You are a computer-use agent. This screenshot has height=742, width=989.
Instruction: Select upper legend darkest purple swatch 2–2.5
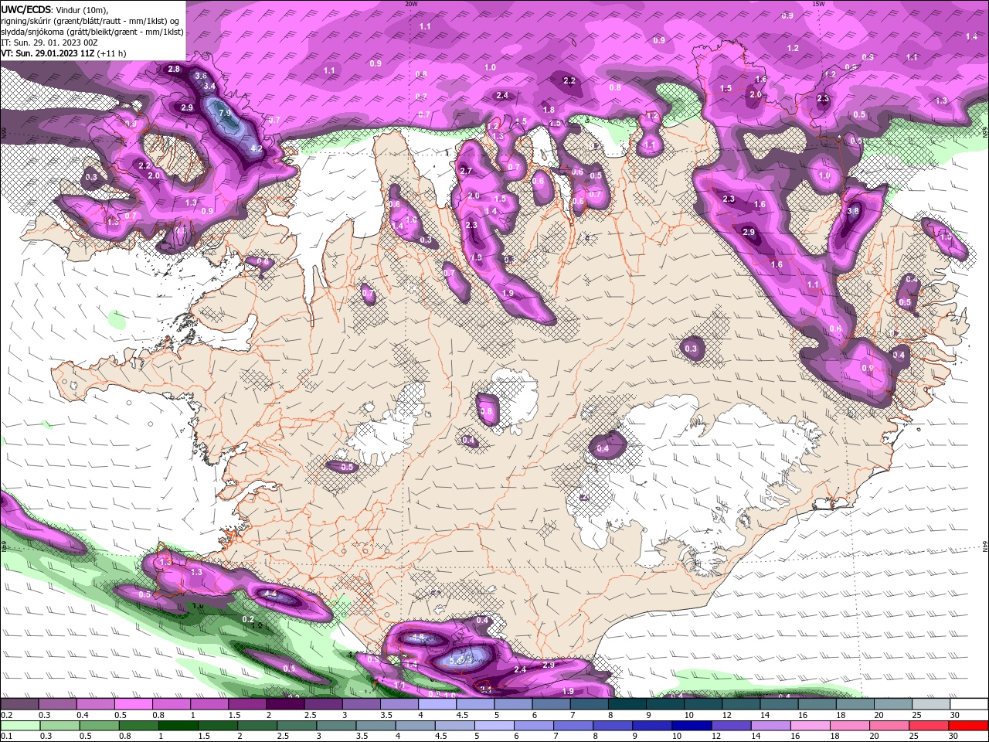(x=286, y=704)
